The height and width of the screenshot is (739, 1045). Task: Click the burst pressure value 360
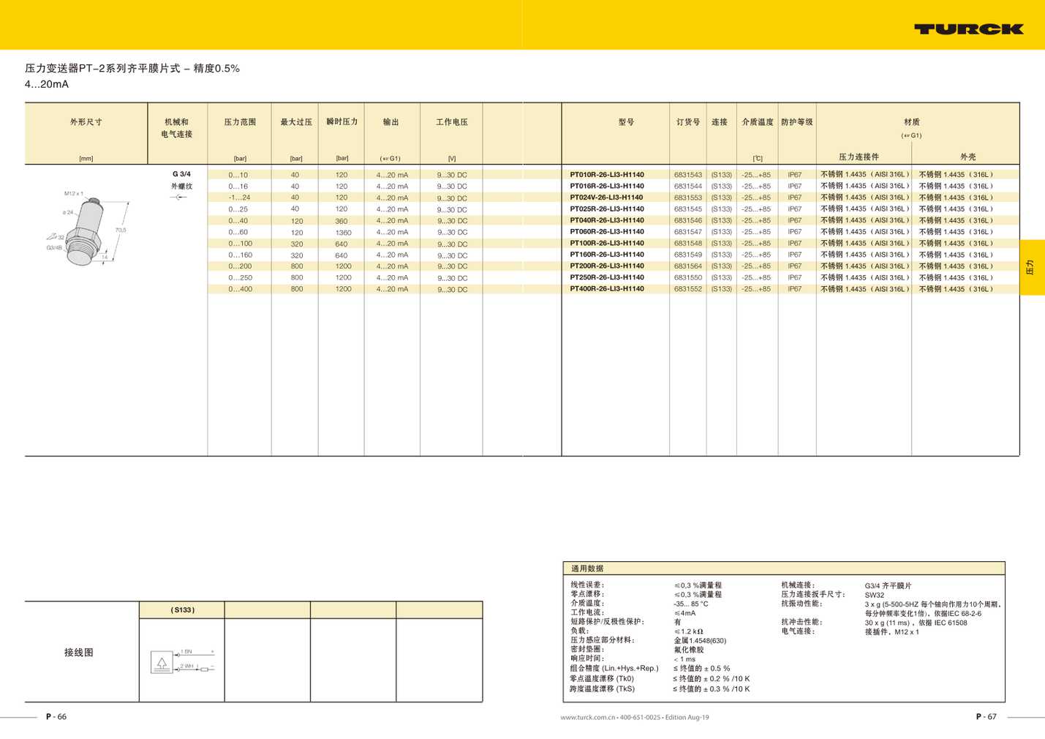pyautogui.click(x=342, y=221)
